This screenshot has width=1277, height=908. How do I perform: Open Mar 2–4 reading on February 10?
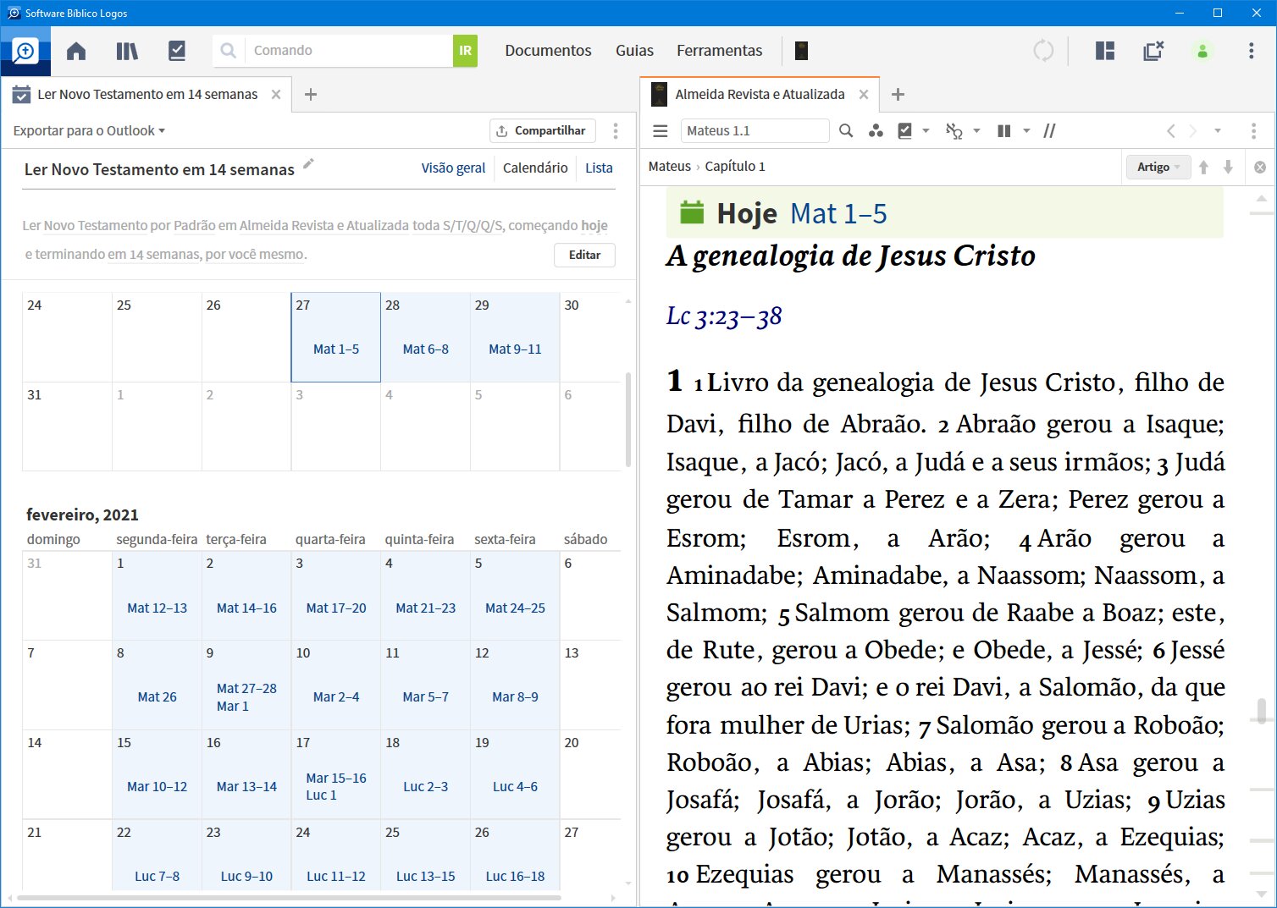(x=336, y=696)
